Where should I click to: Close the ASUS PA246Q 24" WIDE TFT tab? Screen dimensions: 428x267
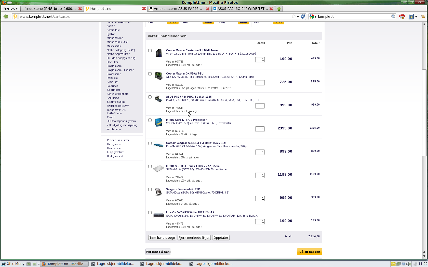point(271,9)
